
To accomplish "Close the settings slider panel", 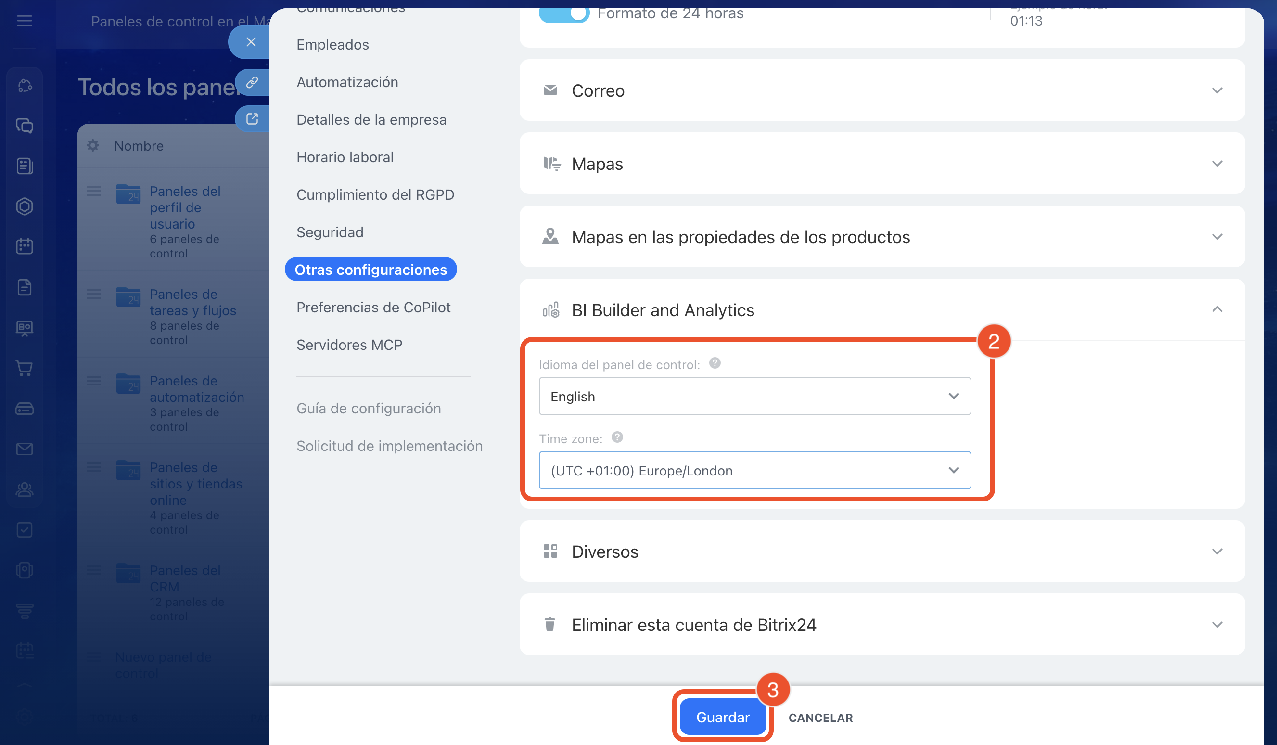I will coord(251,42).
